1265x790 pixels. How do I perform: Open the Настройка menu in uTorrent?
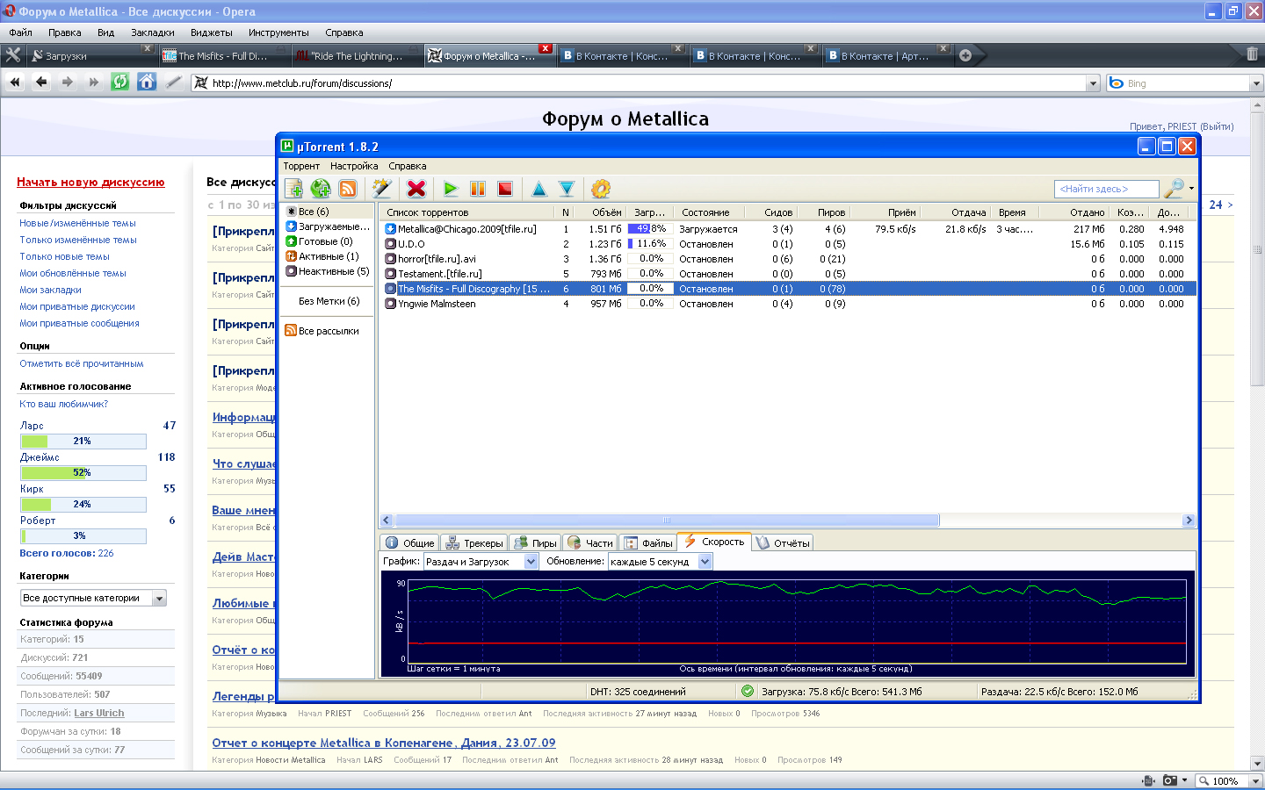(x=354, y=166)
